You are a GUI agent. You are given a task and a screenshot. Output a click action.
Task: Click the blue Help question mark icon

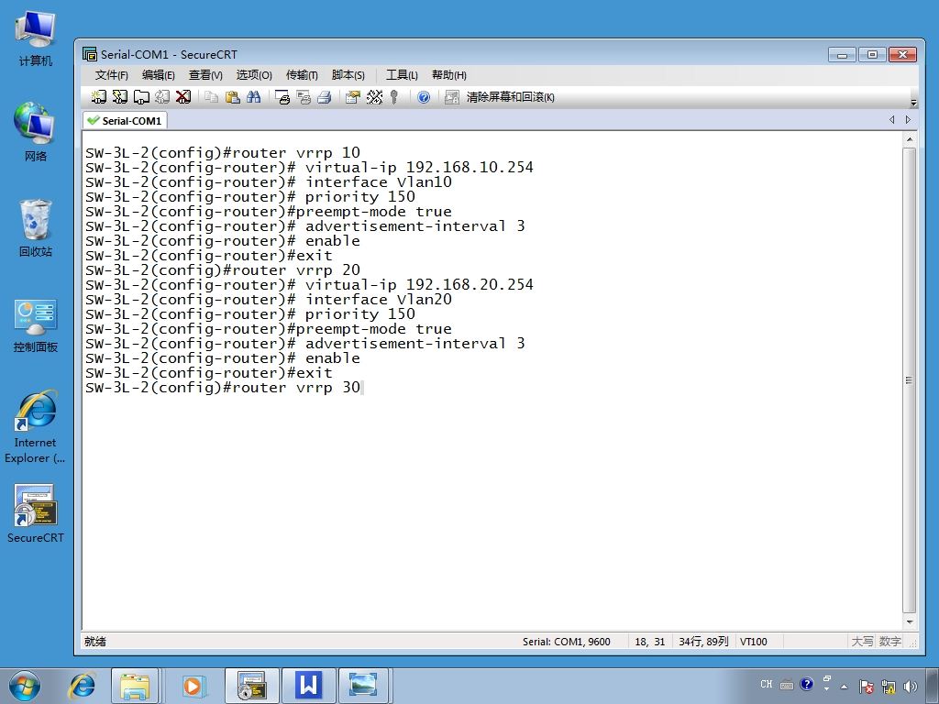click(x=424, y=97)
